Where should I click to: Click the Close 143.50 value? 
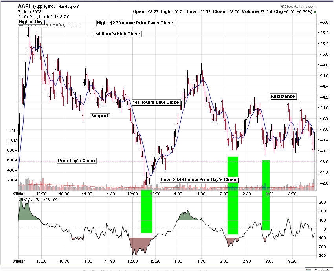[x=226, y=11]
